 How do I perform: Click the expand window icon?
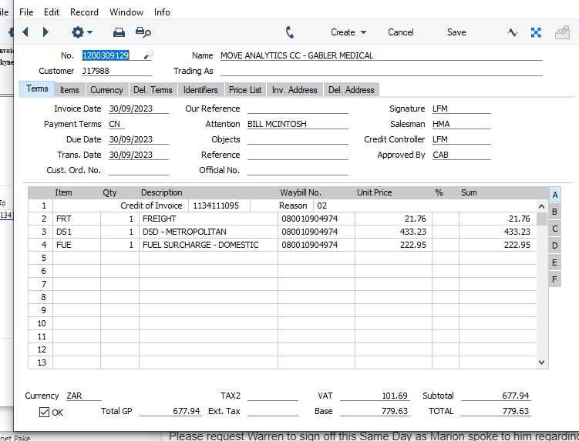coord(536,32)
